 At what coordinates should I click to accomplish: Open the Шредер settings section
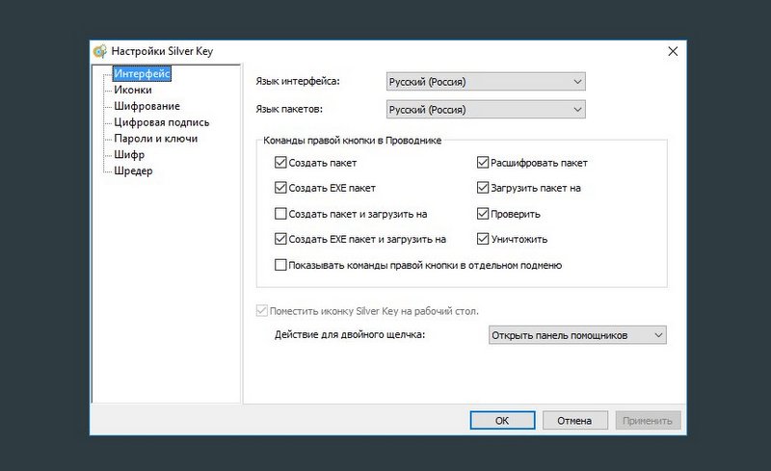(x=133, y=171)
